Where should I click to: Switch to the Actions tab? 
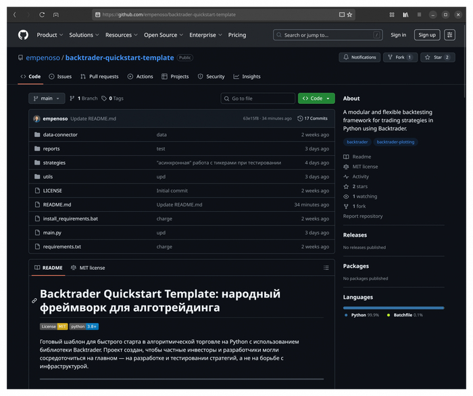[x=141, y=76]
